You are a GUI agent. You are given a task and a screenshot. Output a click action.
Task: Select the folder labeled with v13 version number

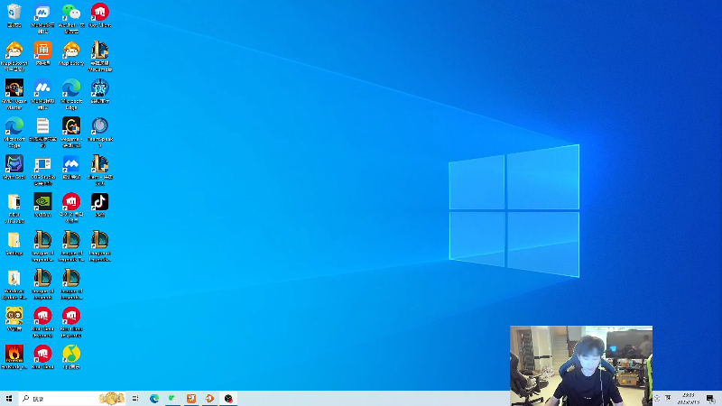tap(14, 208)
